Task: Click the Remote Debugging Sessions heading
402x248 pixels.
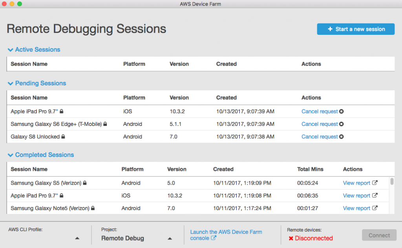Action: [86, 29]
